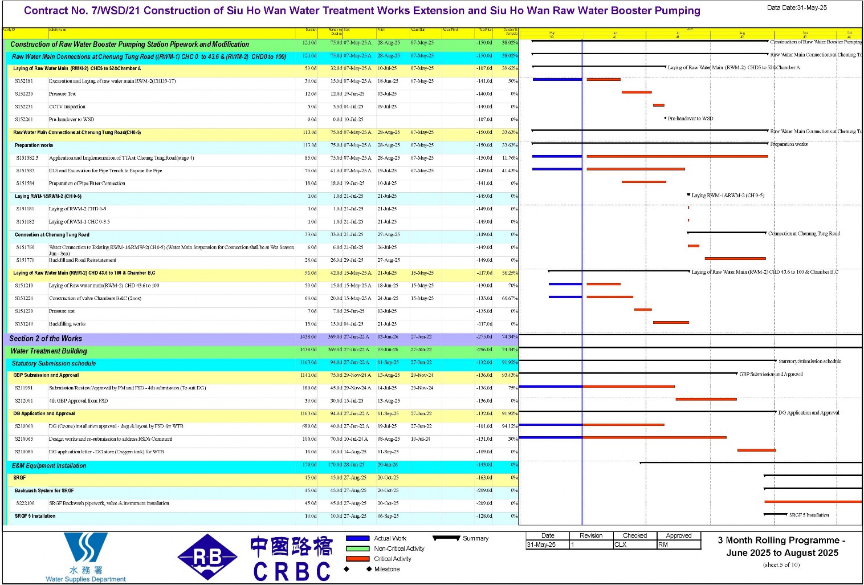Click the 'Revision' column header
This screenshot has height=585, width=864.
(591, 535)
